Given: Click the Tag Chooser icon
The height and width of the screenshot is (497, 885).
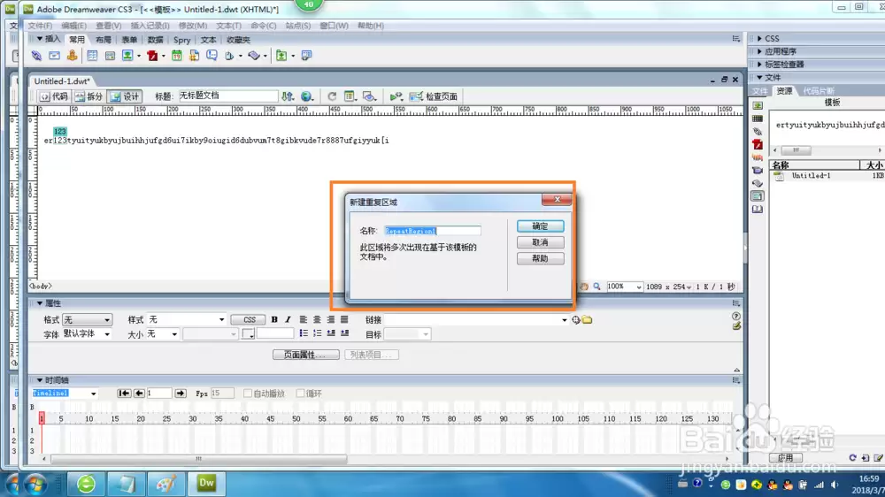Looking at the screenshot, I should [x=306, y=56].
